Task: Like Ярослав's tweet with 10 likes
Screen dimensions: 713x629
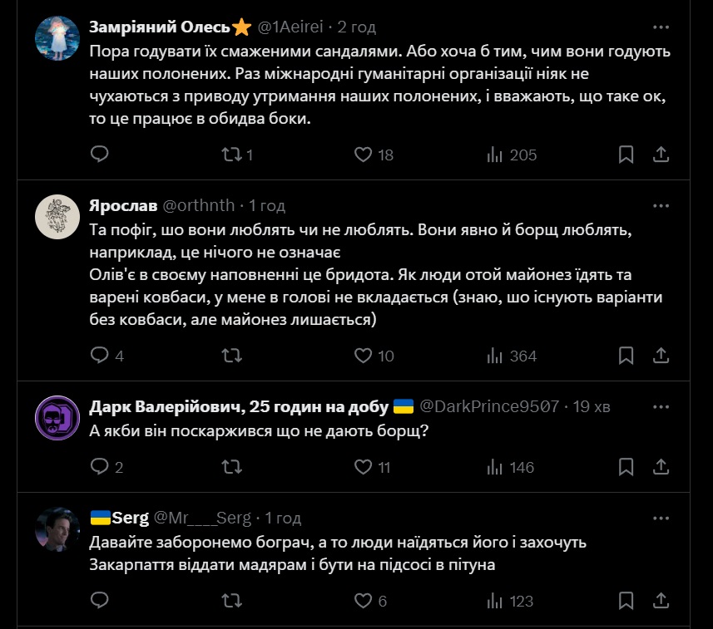Action: coord(363,356)
